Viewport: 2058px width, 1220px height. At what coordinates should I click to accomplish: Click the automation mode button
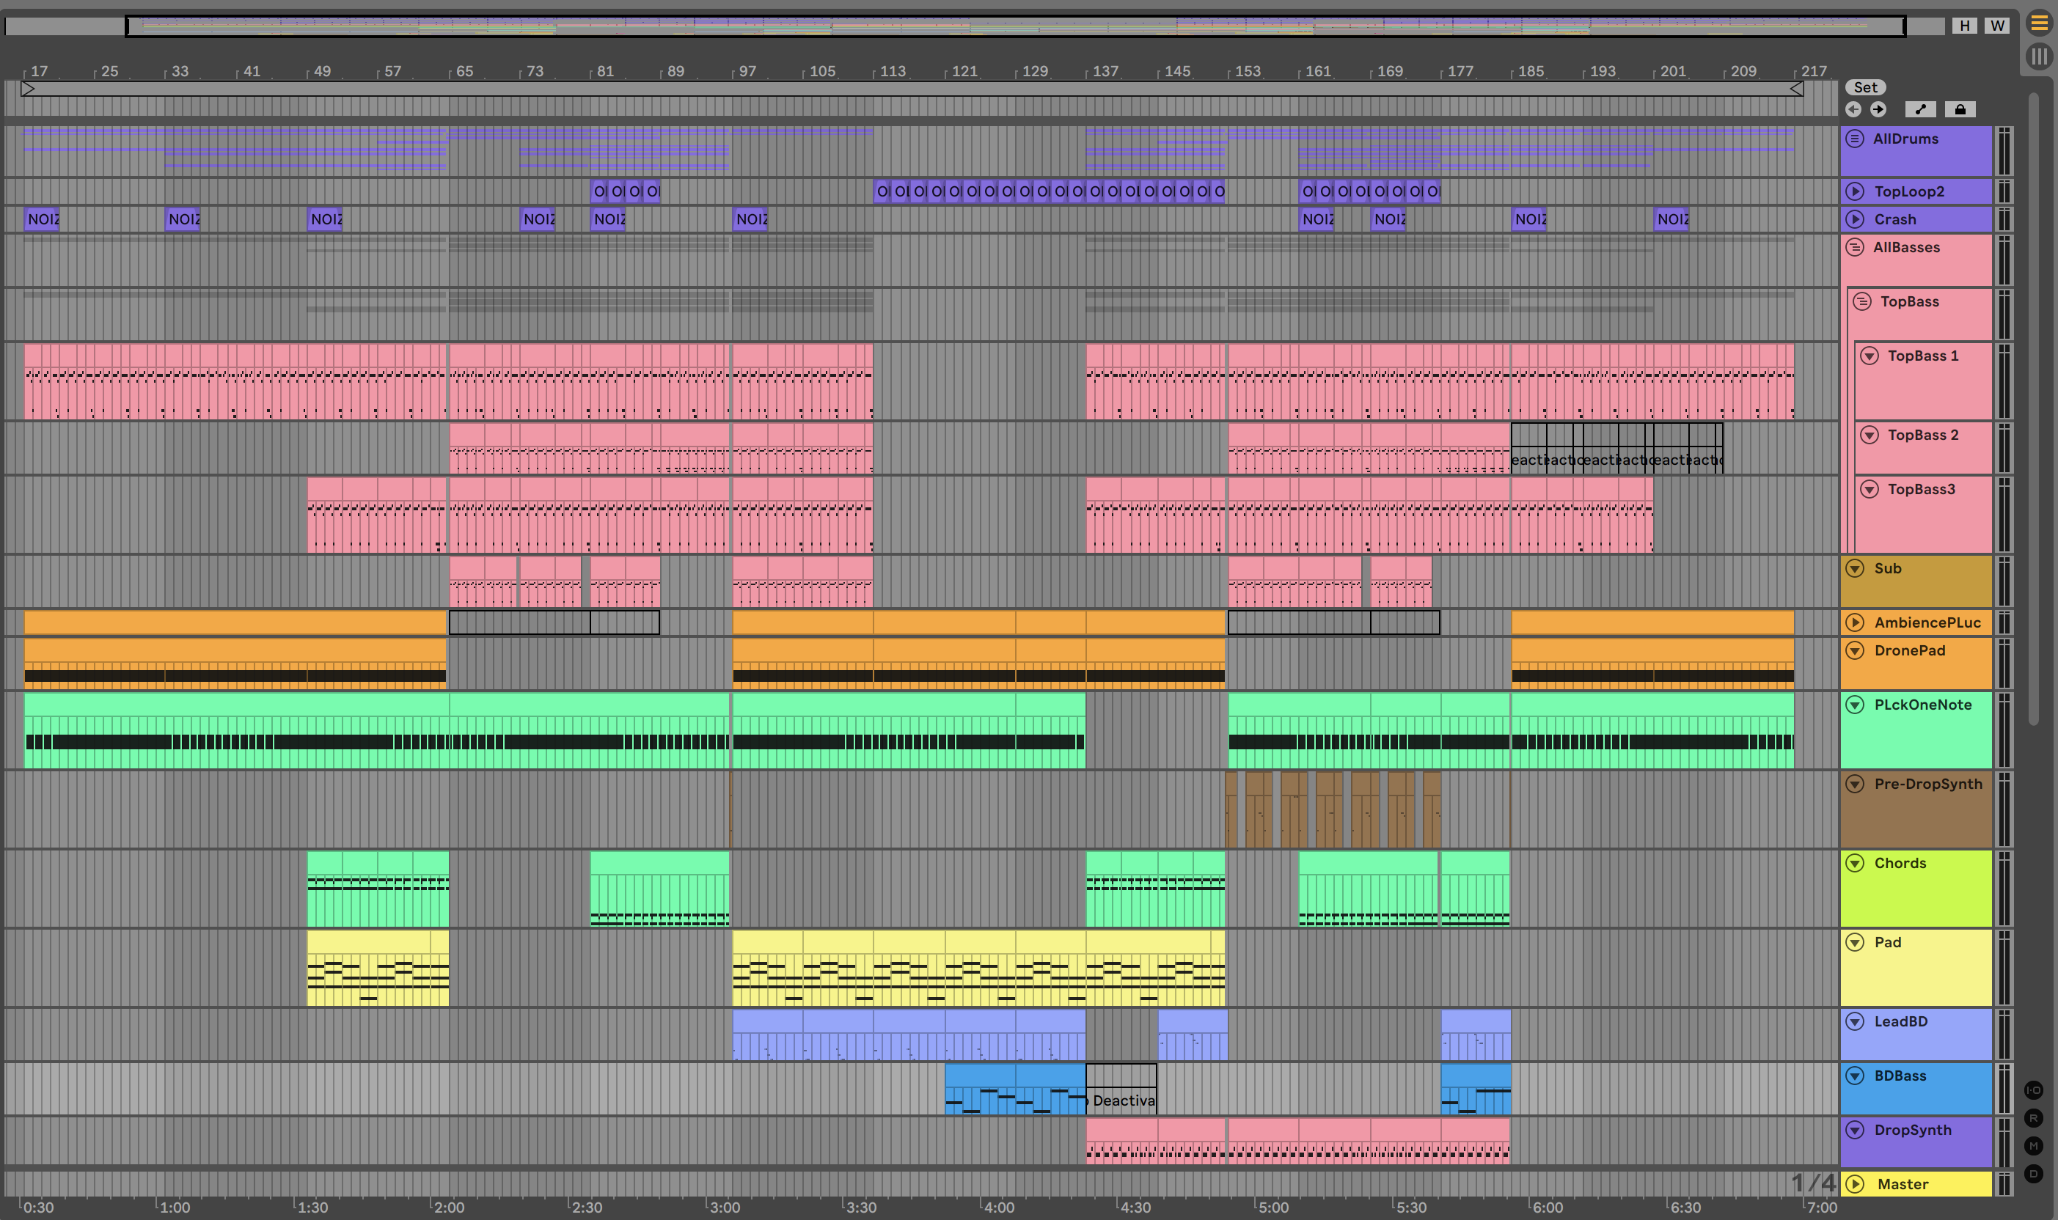point(1920,109)
